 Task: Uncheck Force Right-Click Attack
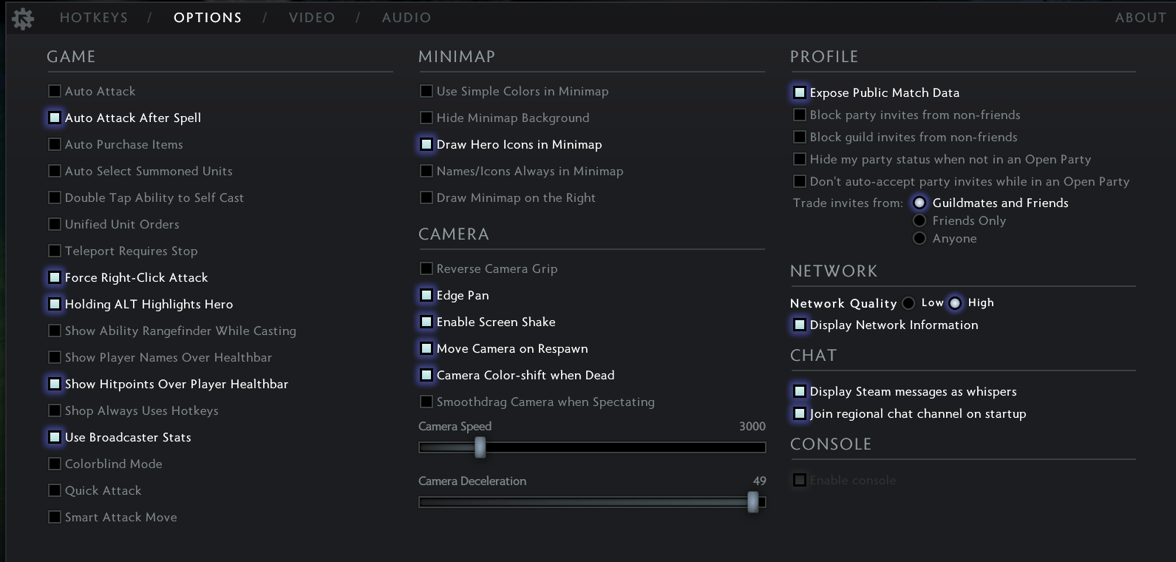[55, 277]
